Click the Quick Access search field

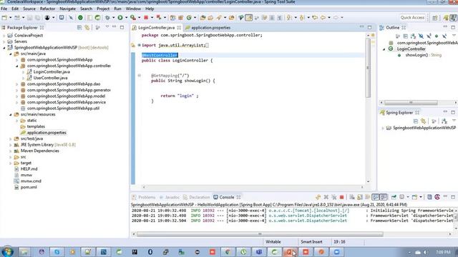[412, 17]
